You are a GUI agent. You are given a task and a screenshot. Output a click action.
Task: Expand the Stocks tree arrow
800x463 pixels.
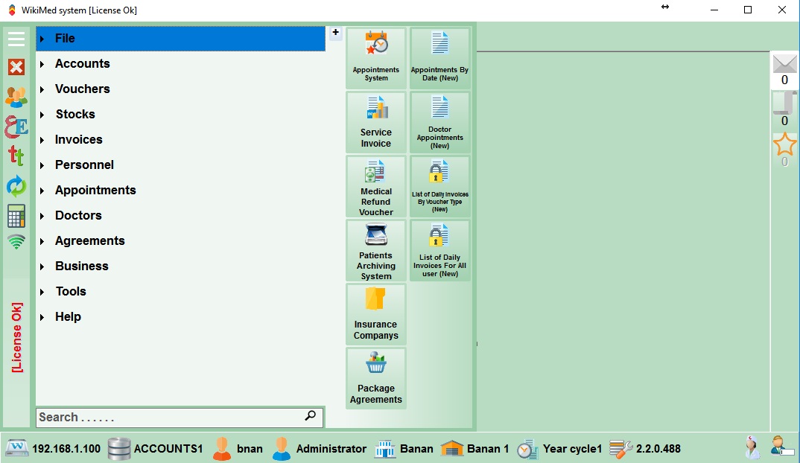point(42,115)
